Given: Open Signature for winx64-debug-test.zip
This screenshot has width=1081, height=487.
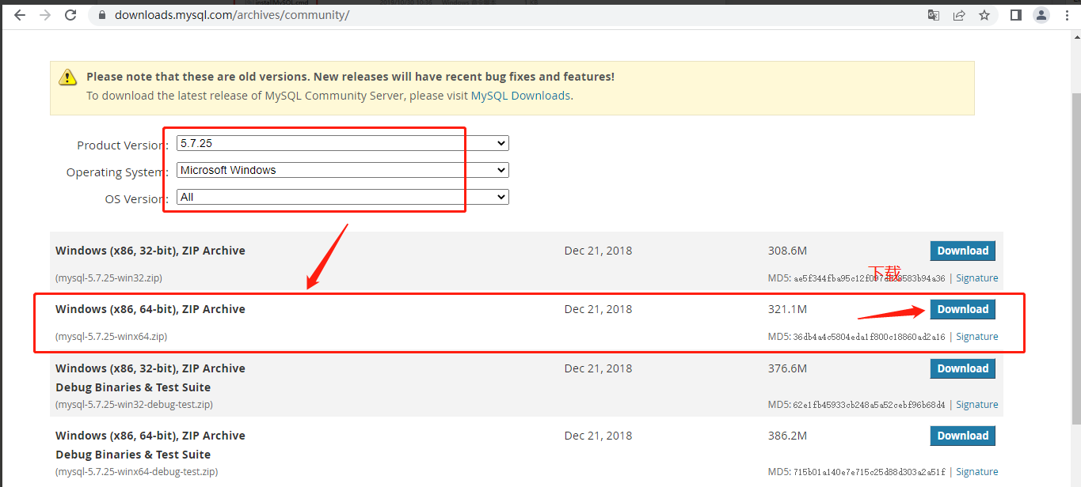Looking at the screenshot, I should [x=976, y=472].
